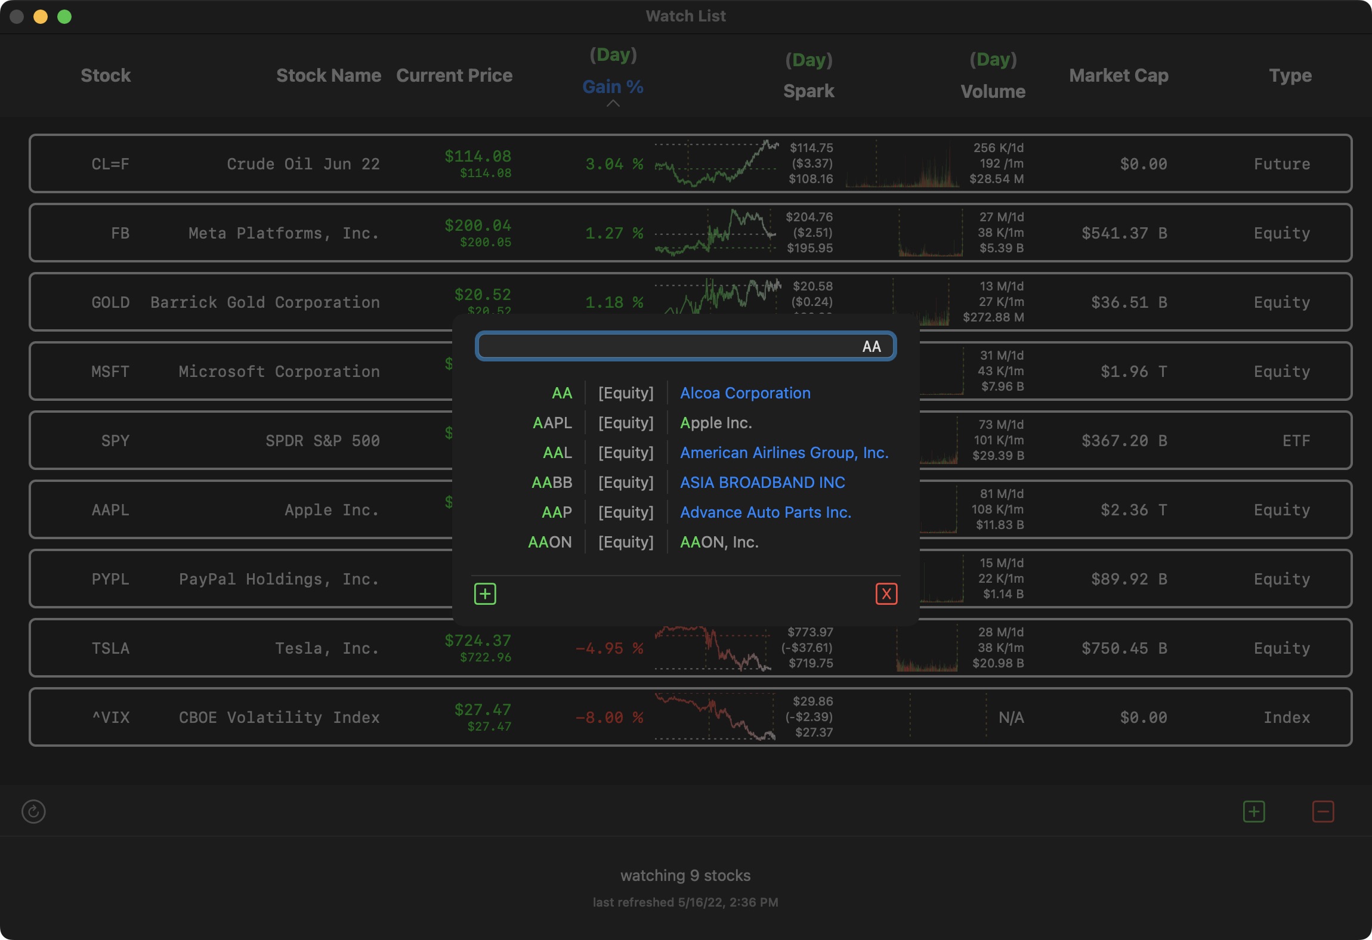Click Tesla volume chart
1372x940 pixels.
(926, 648)
